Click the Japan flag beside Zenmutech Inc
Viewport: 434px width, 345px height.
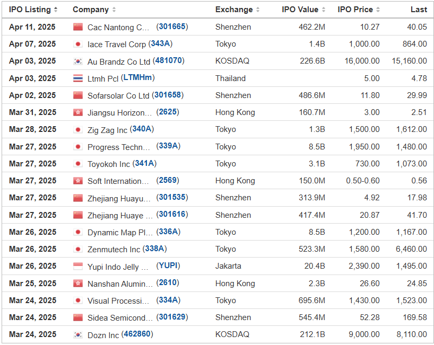coord(78,250)
